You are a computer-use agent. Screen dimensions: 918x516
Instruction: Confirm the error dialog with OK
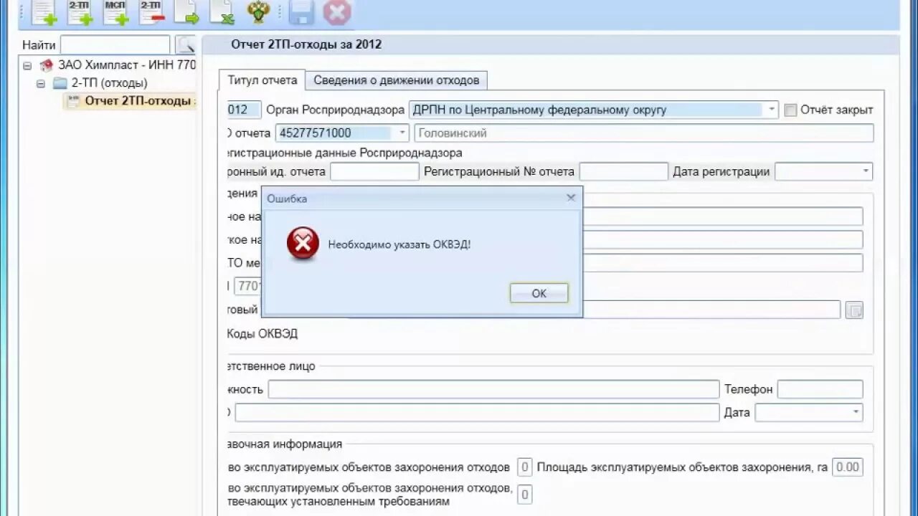(x=539, y=293)
